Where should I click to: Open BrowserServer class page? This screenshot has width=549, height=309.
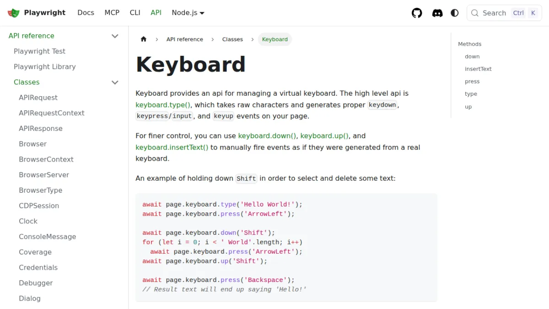pyautogui.click(x=44, y=175)
